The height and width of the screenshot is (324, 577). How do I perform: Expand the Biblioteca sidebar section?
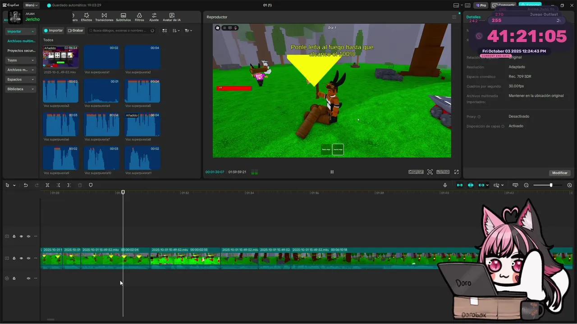pos(21,89)
